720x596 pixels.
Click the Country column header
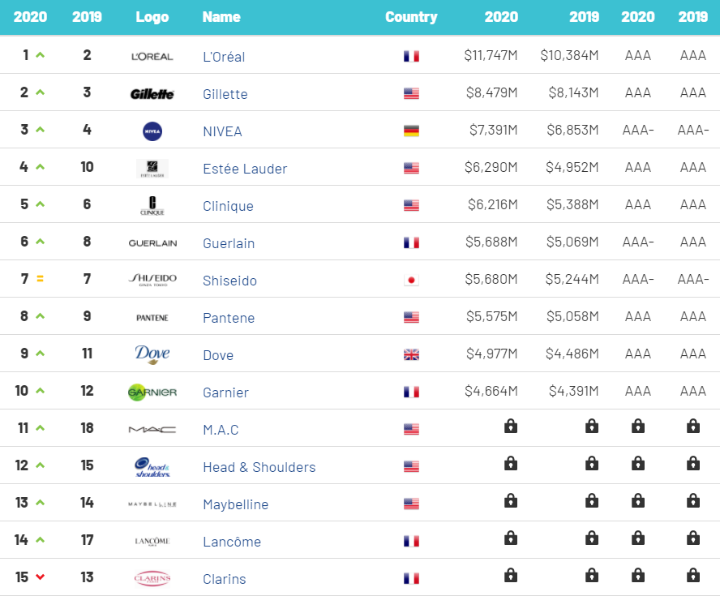[411, 17]
